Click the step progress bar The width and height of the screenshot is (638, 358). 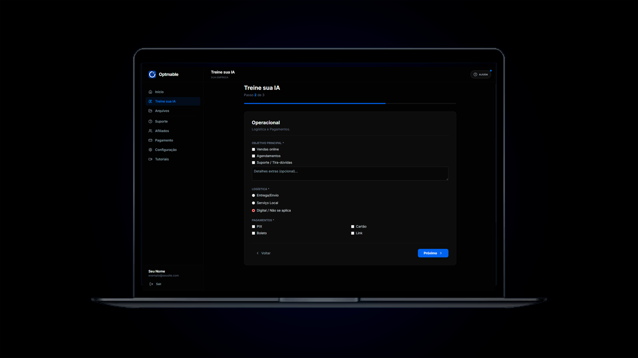pyautogui.click(x=350, y=103)
